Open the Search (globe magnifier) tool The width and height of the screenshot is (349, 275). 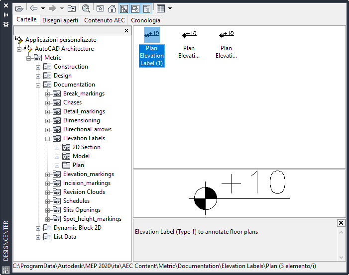tap(86, 8)
